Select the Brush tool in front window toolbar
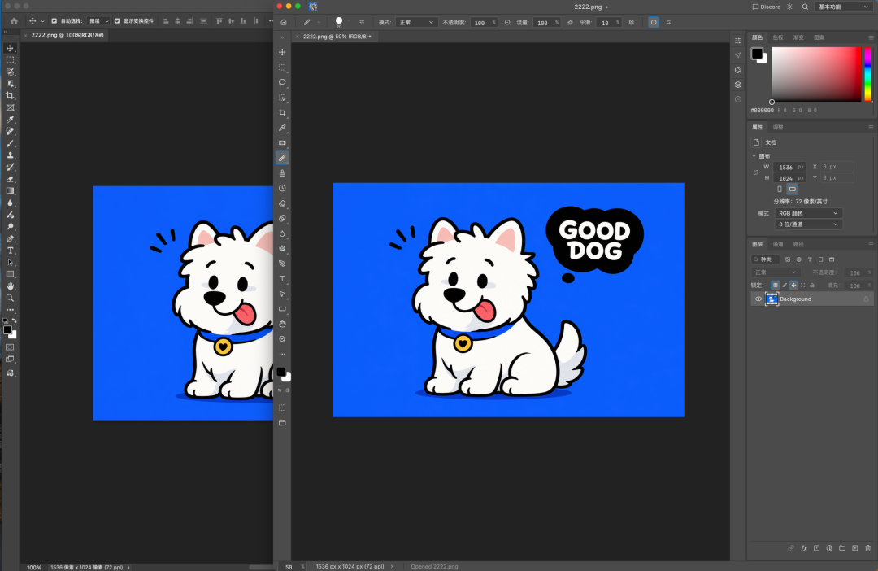 pyautogui.click(x=282, y=158)
